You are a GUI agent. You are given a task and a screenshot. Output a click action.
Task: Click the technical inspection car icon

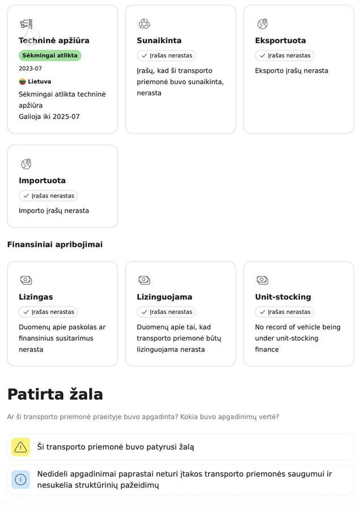click(x=26, y=24)
